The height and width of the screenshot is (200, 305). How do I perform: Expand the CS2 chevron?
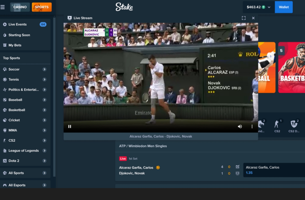point(44,140)
